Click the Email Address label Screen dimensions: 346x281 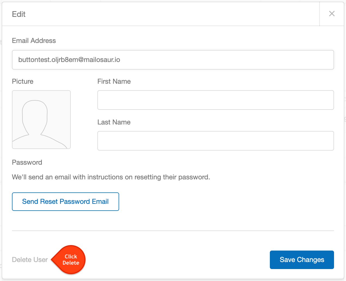tap(34, 41)
